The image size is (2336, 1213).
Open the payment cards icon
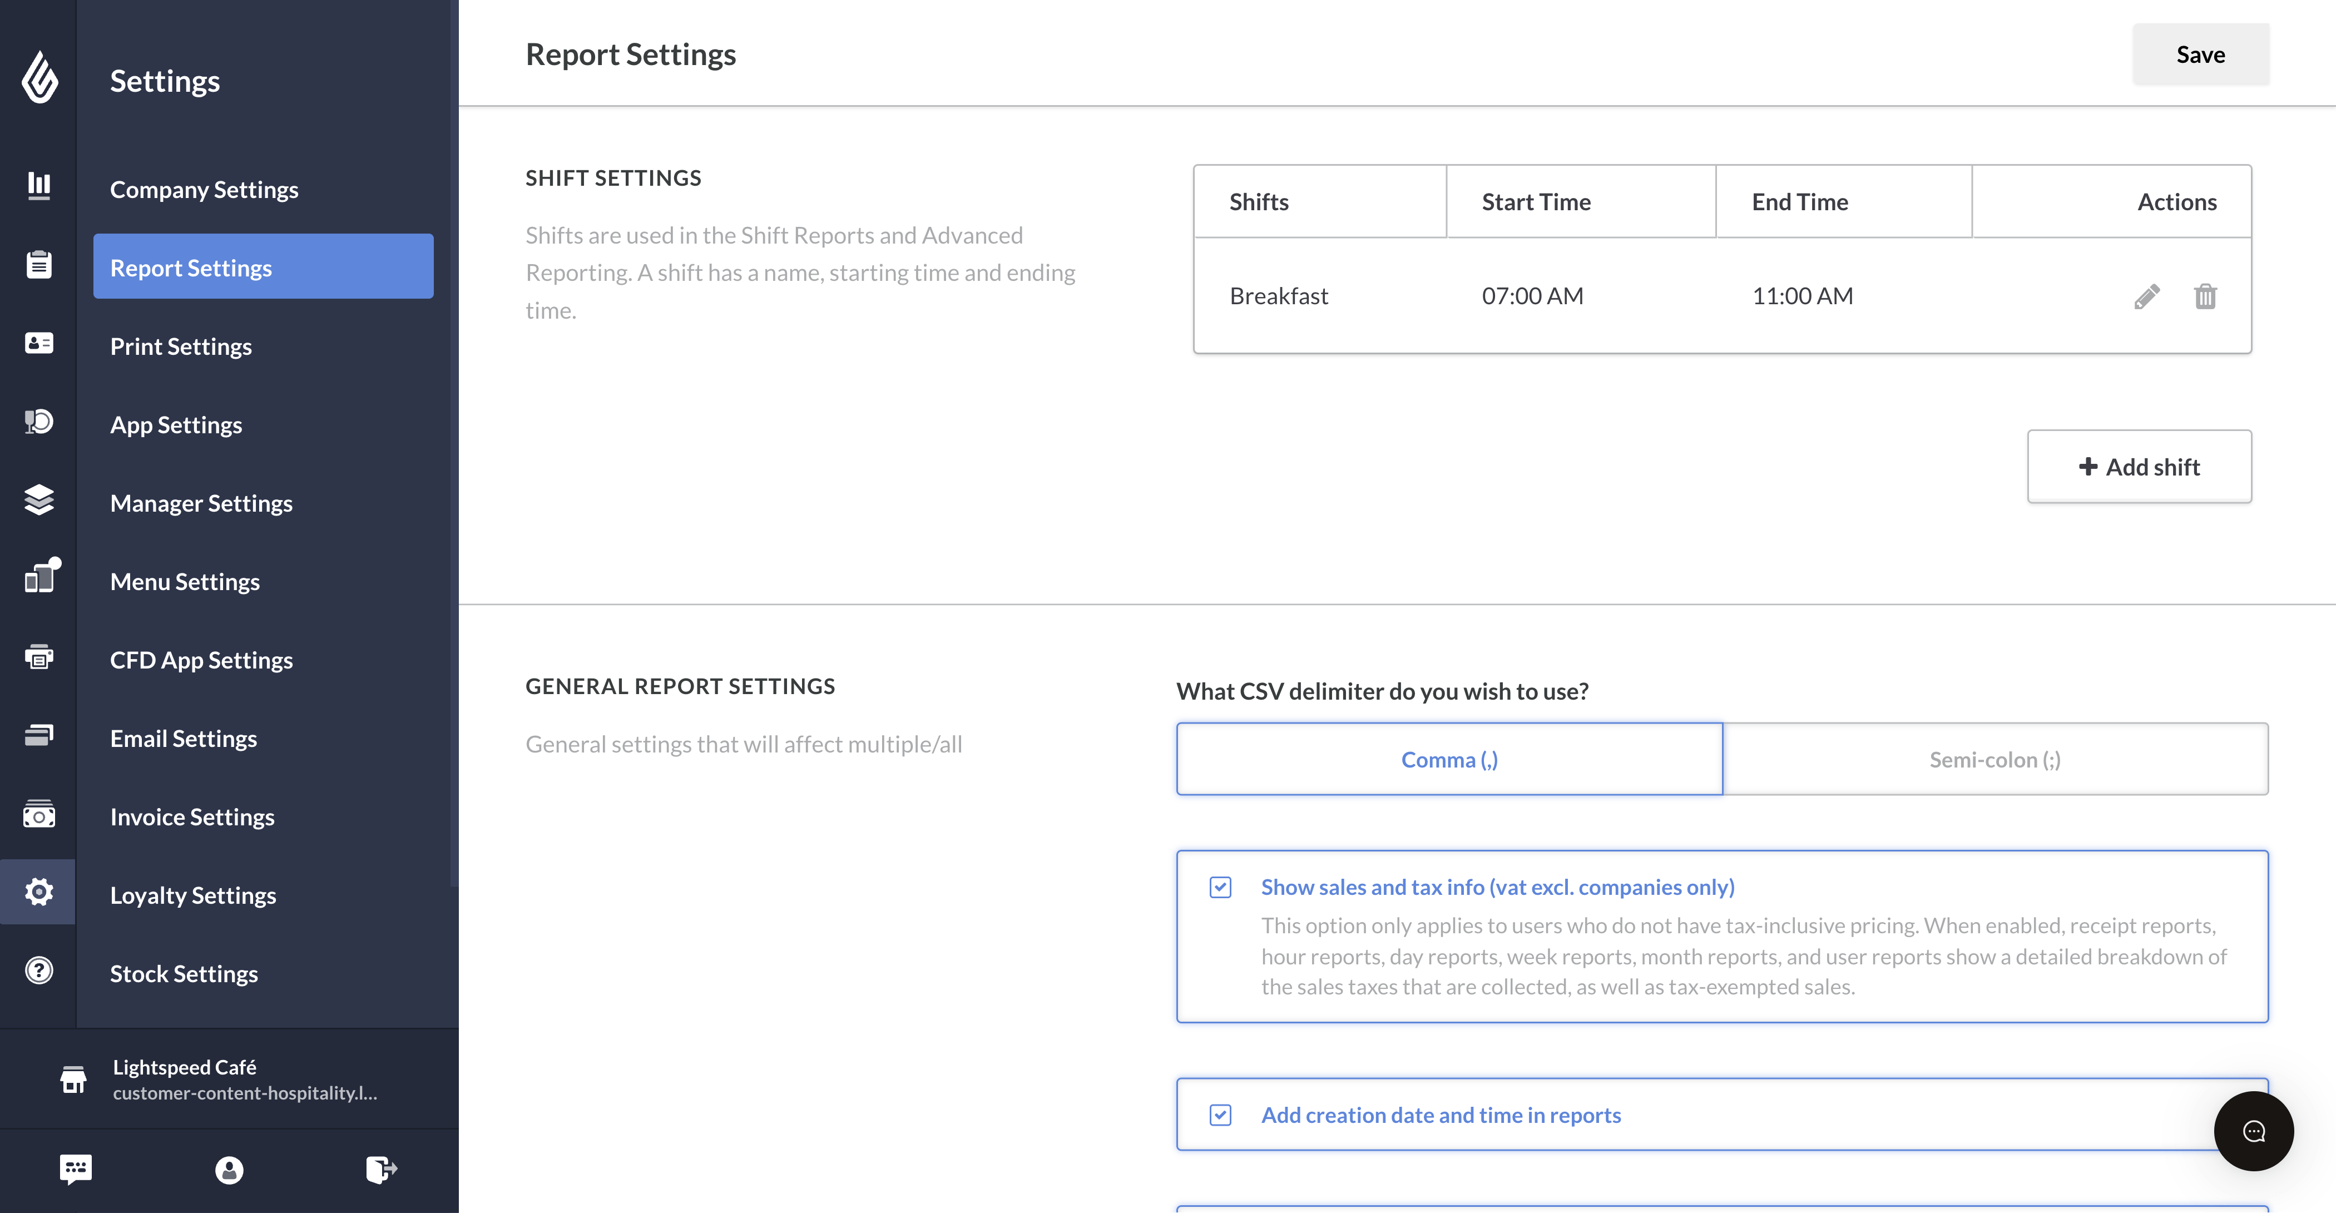38,734
